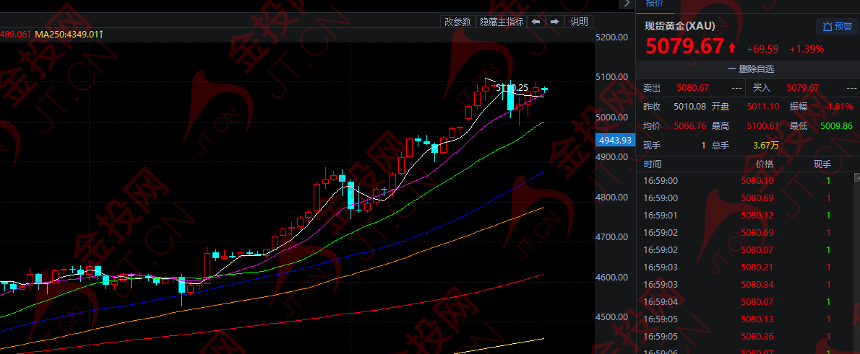Click the 昨收 value 5010.08
Image resolution: width=860 pixels, height=354 pixels.
(x=690, y=107)
